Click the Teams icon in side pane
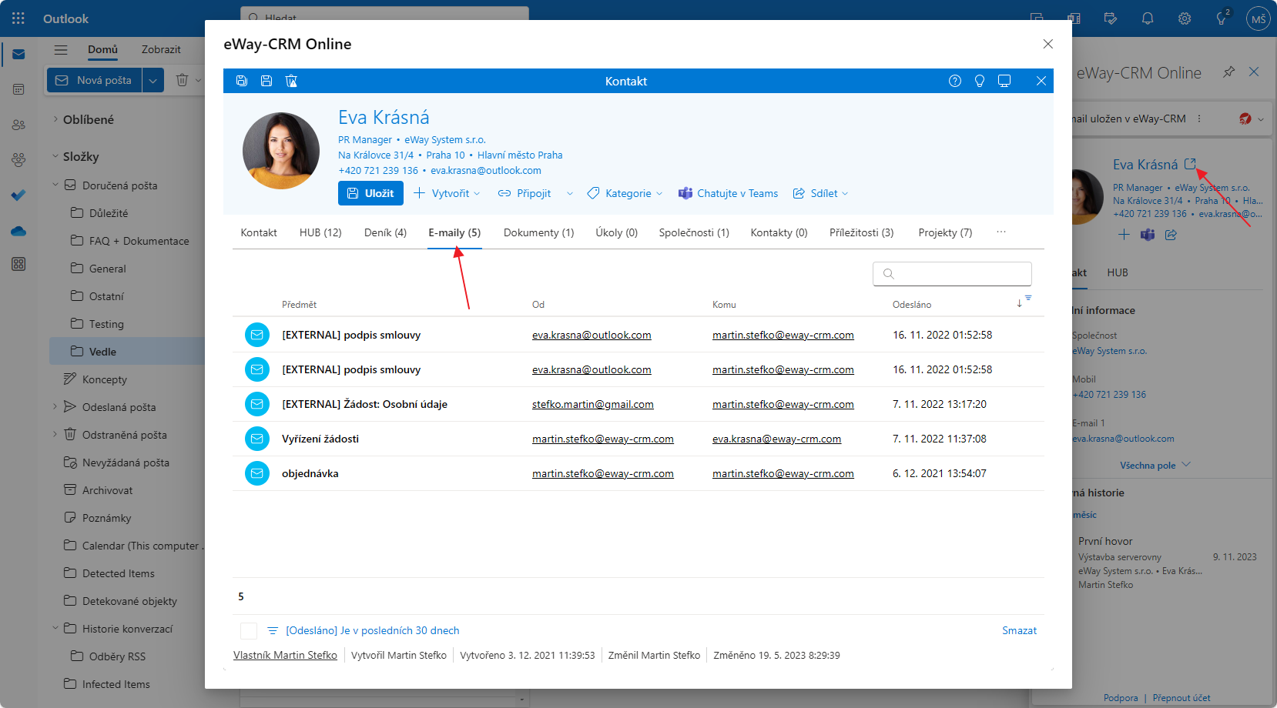The image size is (1277, 708). point(1148,235)
